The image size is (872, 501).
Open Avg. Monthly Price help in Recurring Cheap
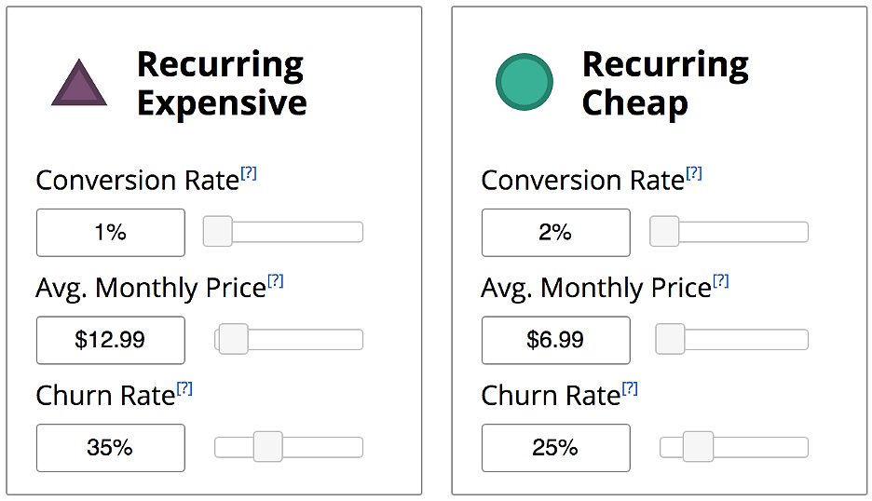[x=721, y=281]
